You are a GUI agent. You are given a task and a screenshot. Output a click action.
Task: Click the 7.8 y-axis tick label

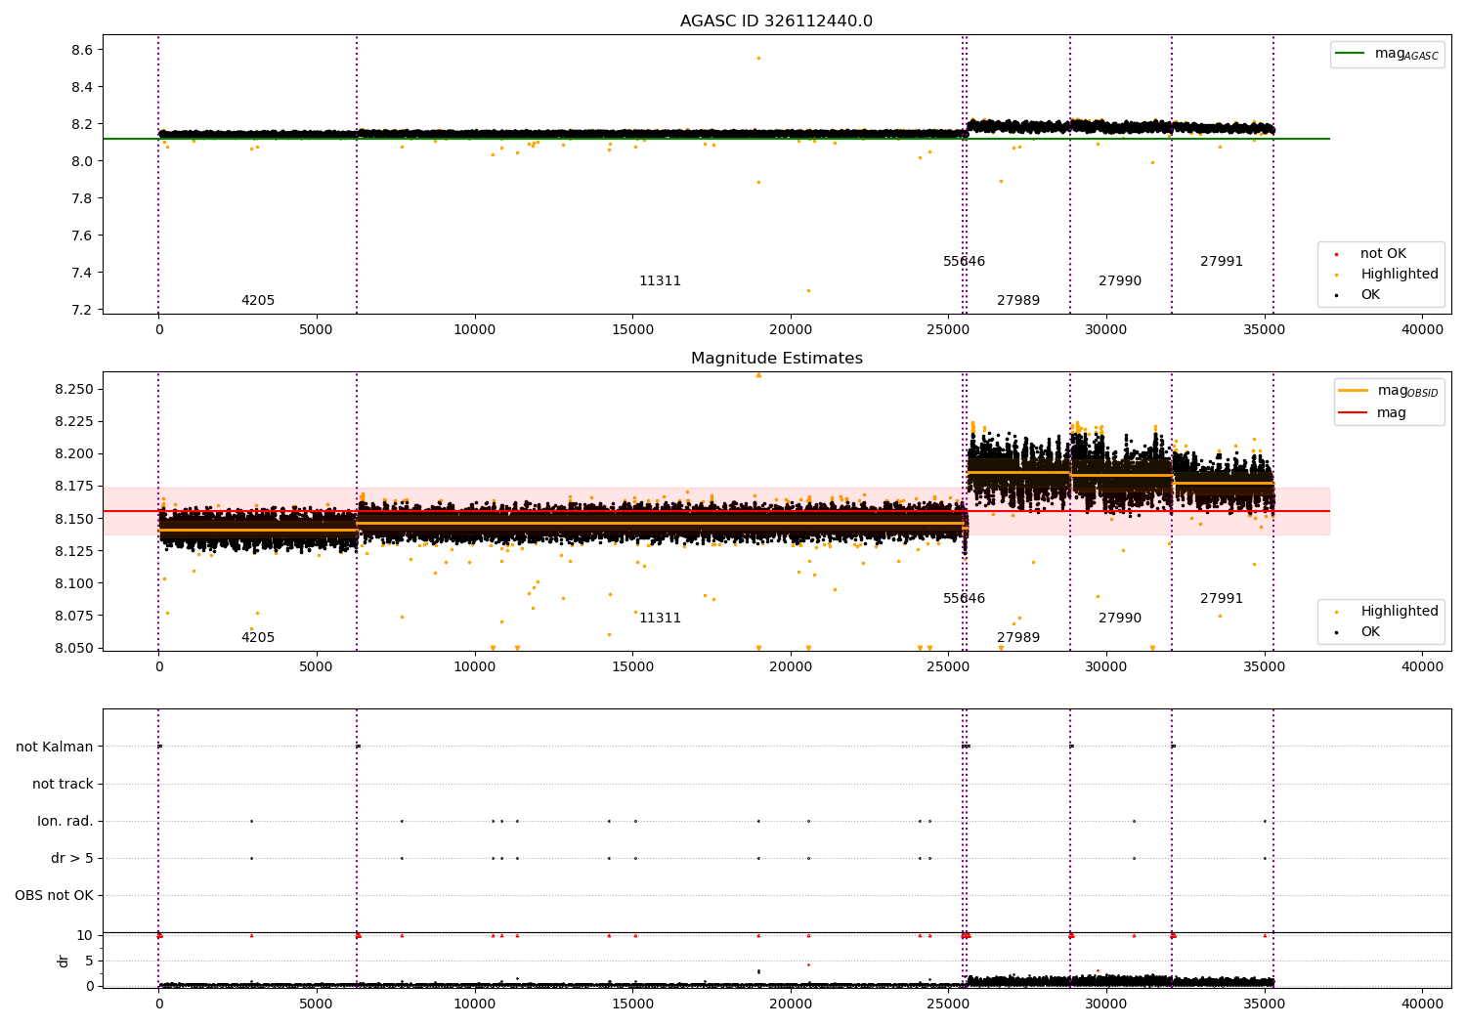82,198
